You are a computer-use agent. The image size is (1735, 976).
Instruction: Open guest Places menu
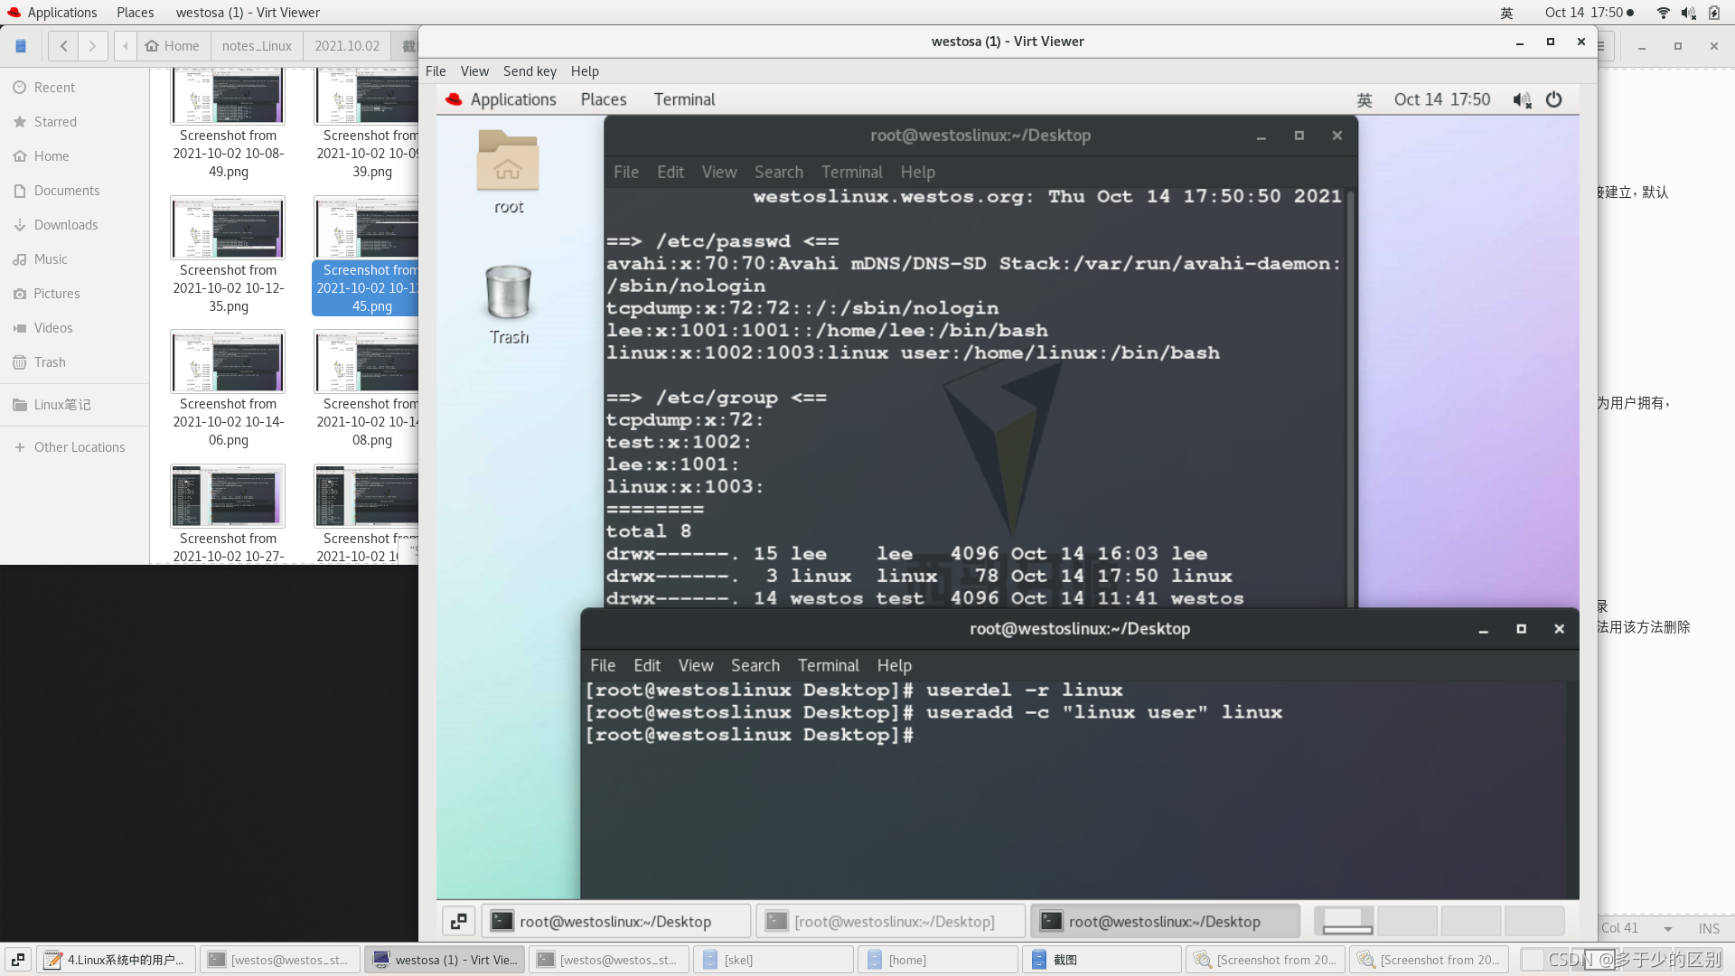[x=603, y=99]
